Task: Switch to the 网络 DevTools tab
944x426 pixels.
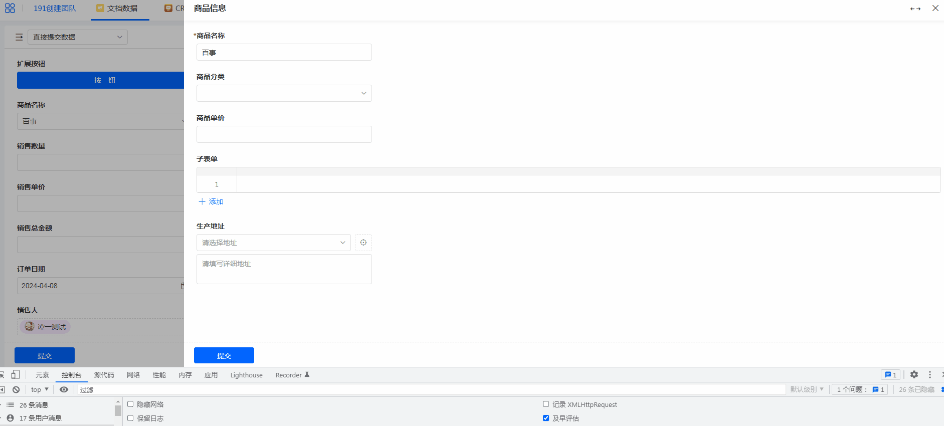Action: (x=133, y=375)
